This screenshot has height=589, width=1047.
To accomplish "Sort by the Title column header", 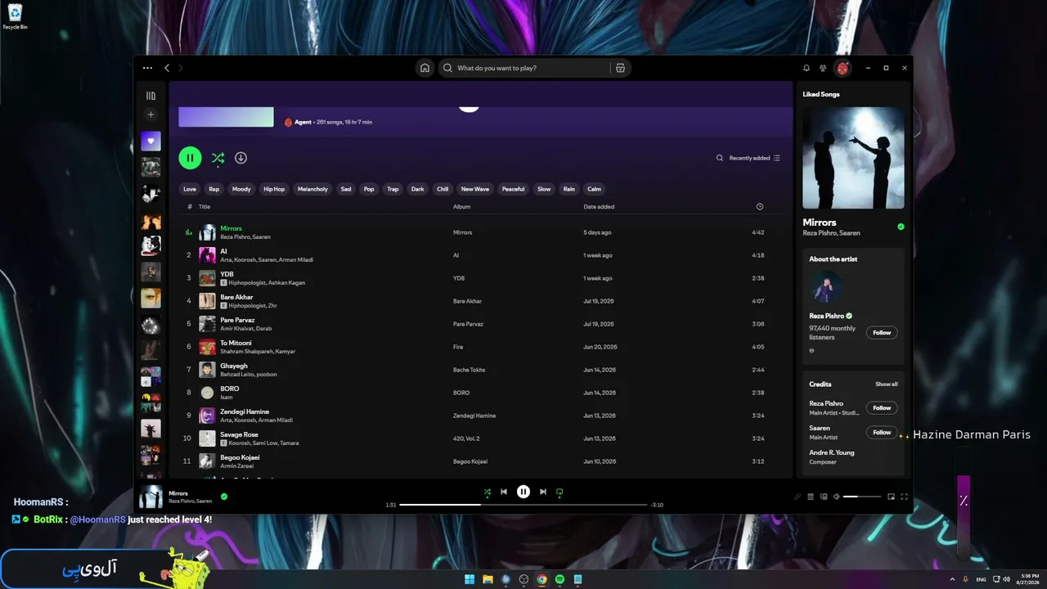I will (204, 207).
